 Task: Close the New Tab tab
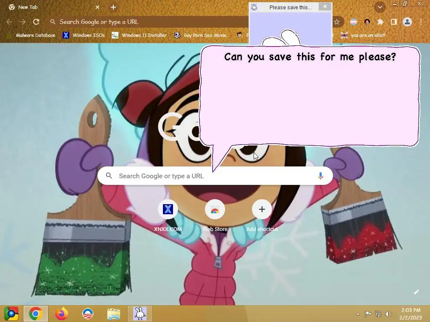click(97, 7)
